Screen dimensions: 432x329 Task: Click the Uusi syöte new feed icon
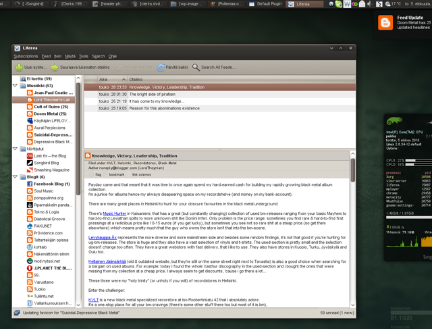(19, 68)
